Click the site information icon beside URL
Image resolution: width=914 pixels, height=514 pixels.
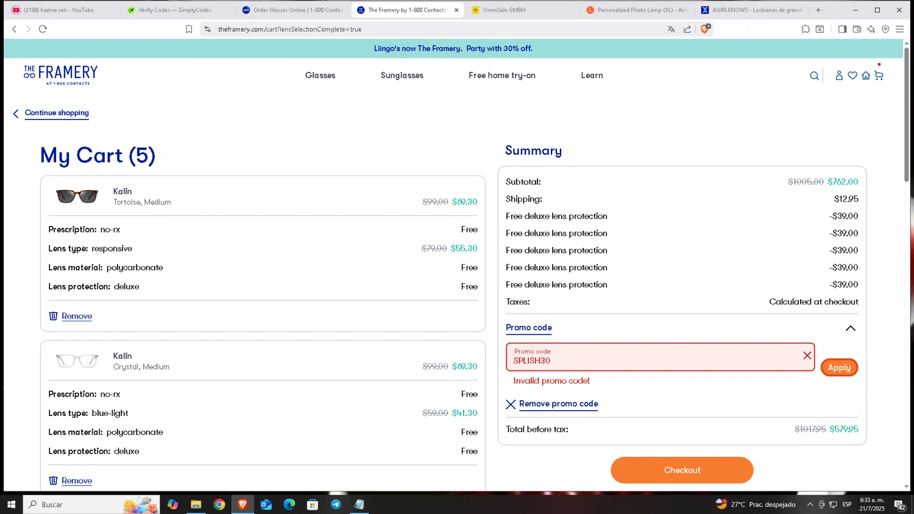[x=207, y=29]
